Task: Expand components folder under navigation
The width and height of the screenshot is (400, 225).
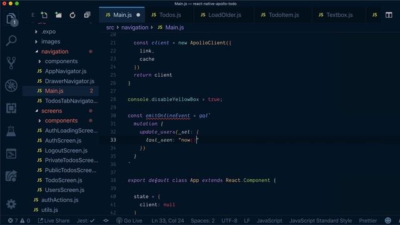Action: click(x=61, y=61)
